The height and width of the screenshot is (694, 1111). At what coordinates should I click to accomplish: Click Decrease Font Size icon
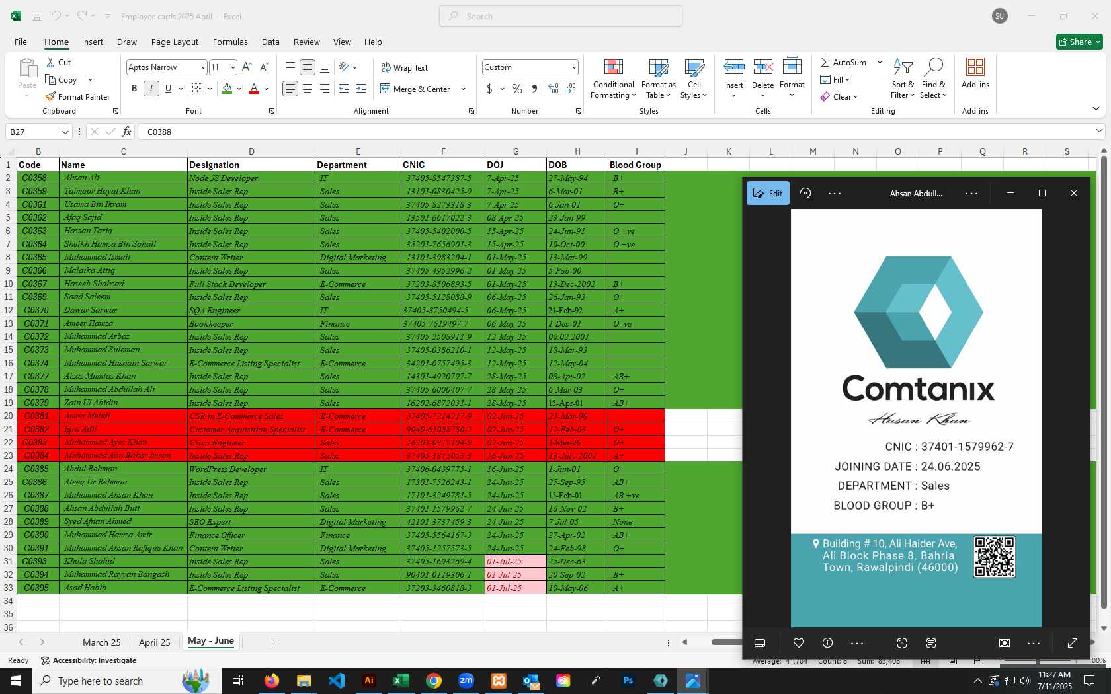tap(264, 67)
